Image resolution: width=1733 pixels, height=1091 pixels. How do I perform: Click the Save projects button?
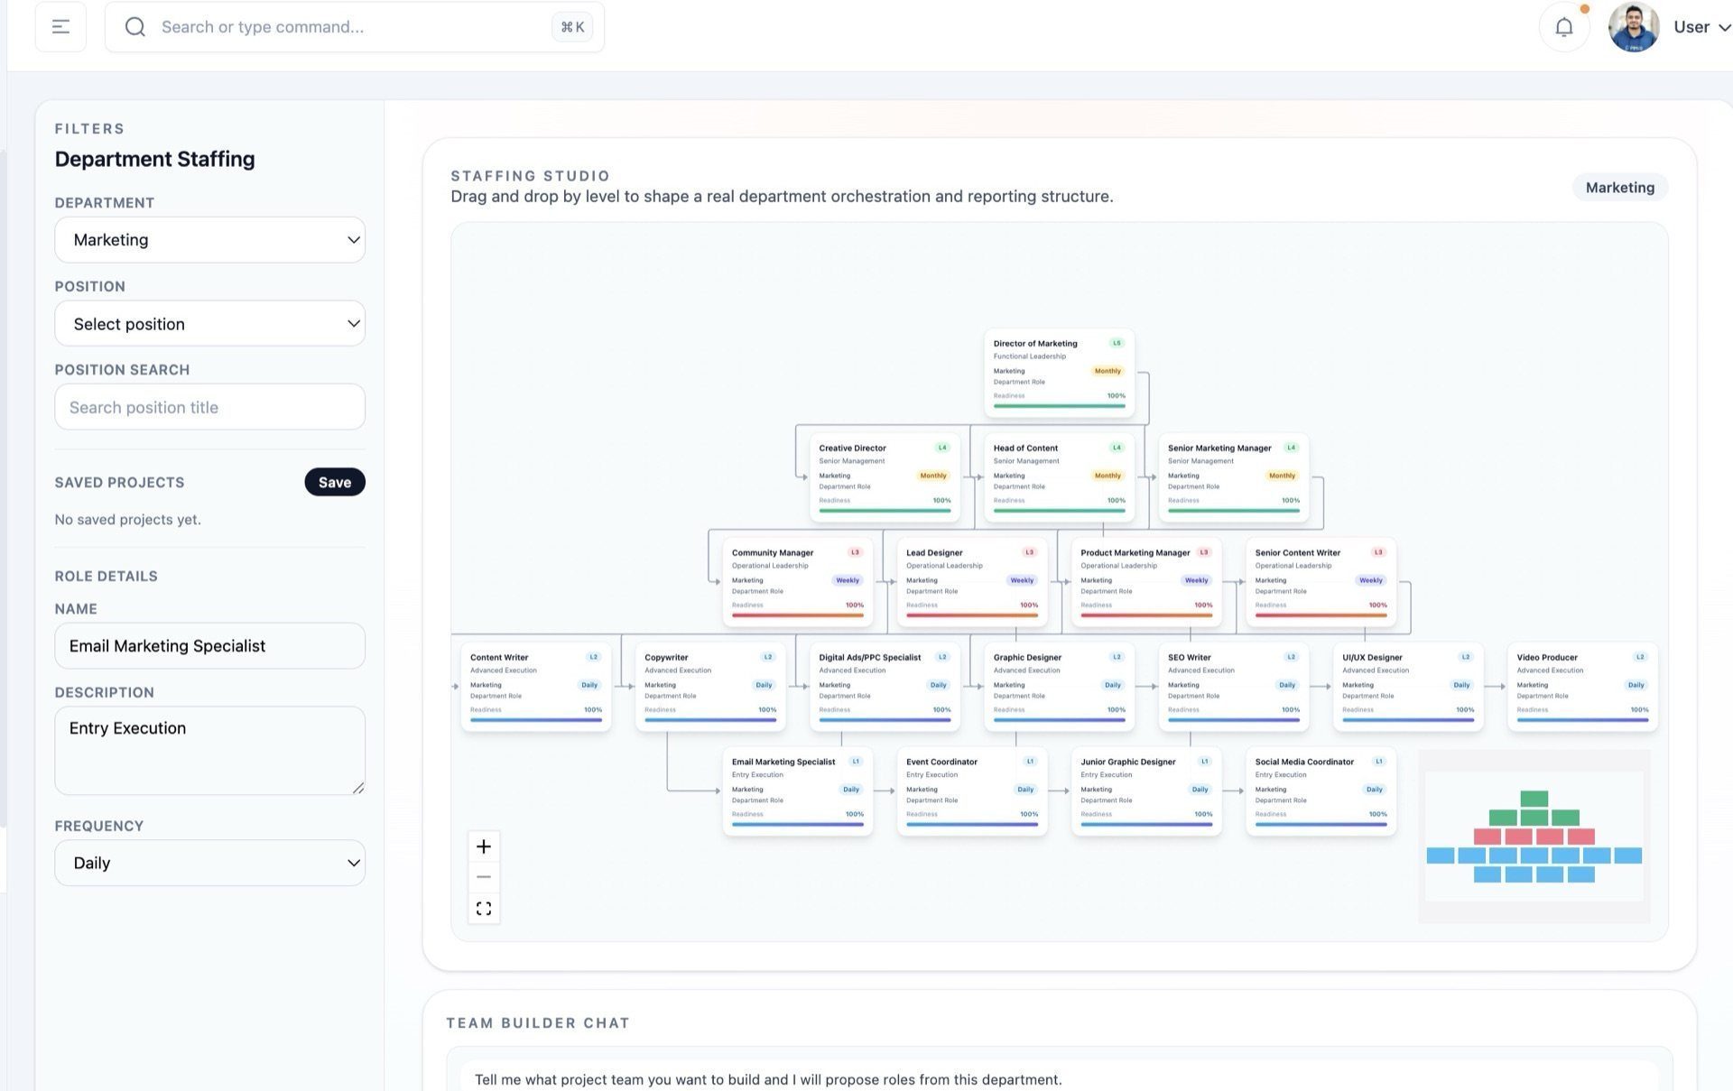click(x=335, y=482)
